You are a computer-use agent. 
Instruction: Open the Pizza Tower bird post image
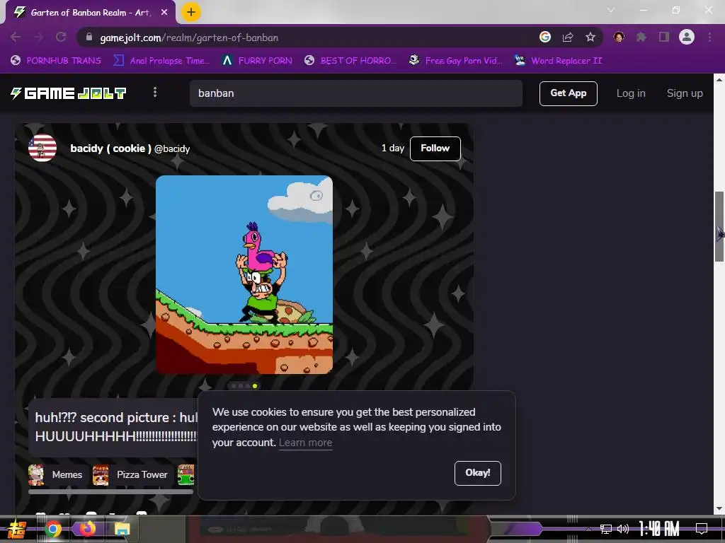pos(244,275)
